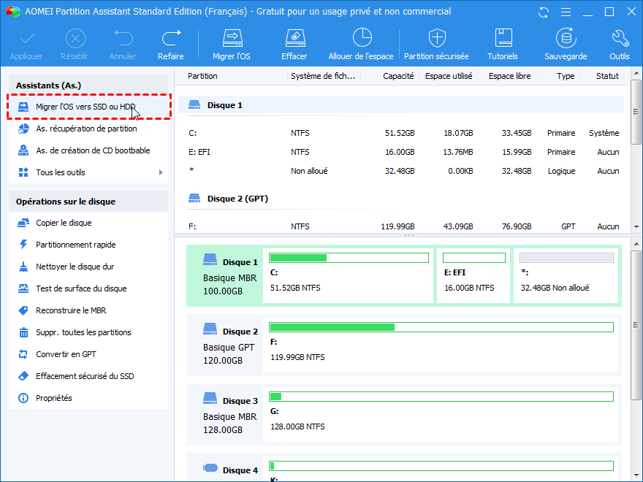Click Convertir en GPT operation
The width and height of the screenshot is (643, 482).
coord(66,354)
